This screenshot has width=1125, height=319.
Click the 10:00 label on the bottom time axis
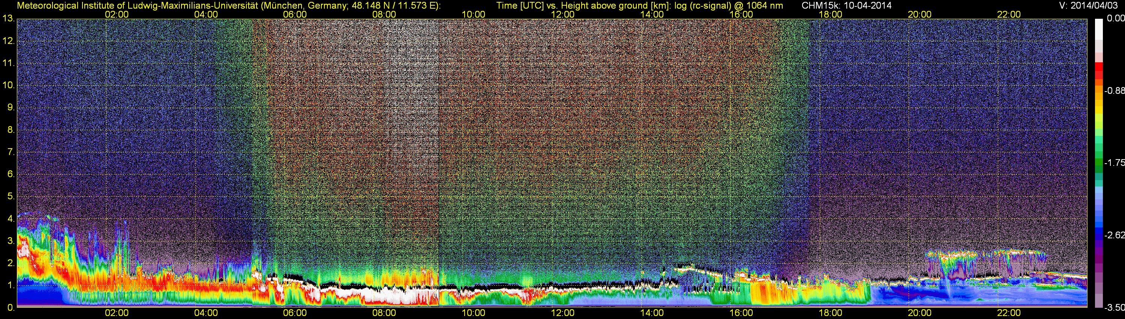(x=473, y=313)
